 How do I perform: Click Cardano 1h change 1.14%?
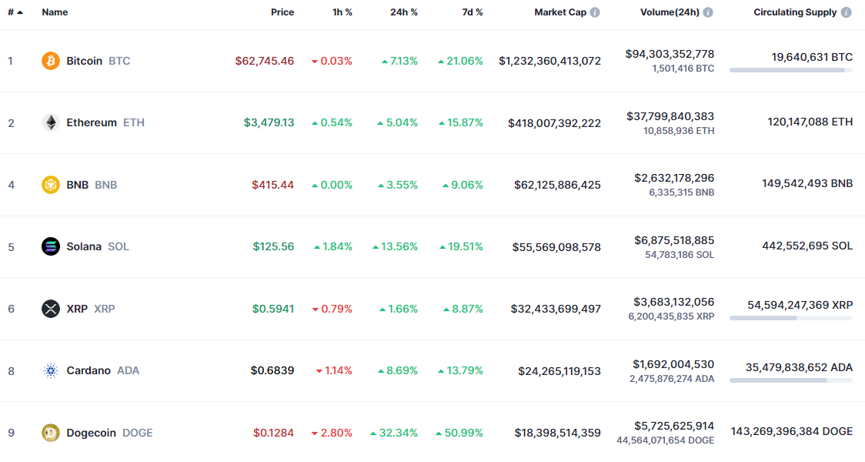coord(334,370)
